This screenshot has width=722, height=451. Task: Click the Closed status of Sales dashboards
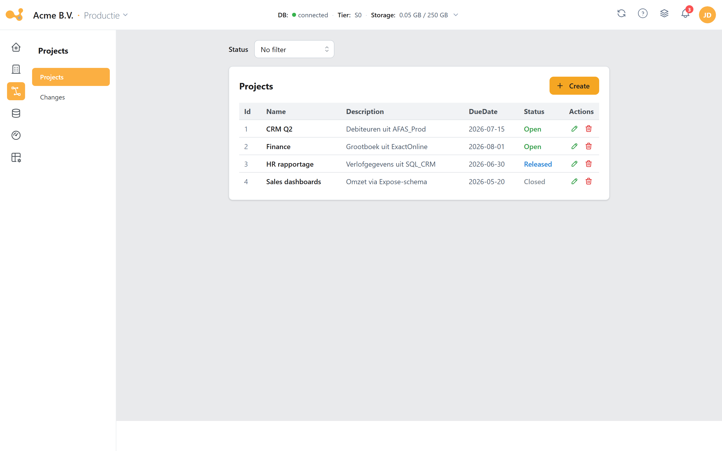coord(534,182)
